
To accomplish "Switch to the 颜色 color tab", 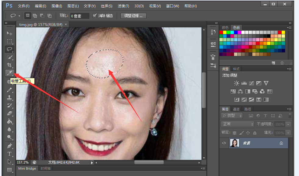I will (225, 28).
